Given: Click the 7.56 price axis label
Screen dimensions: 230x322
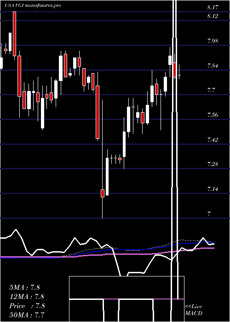Looking at the screenshot, I should 213,115.
